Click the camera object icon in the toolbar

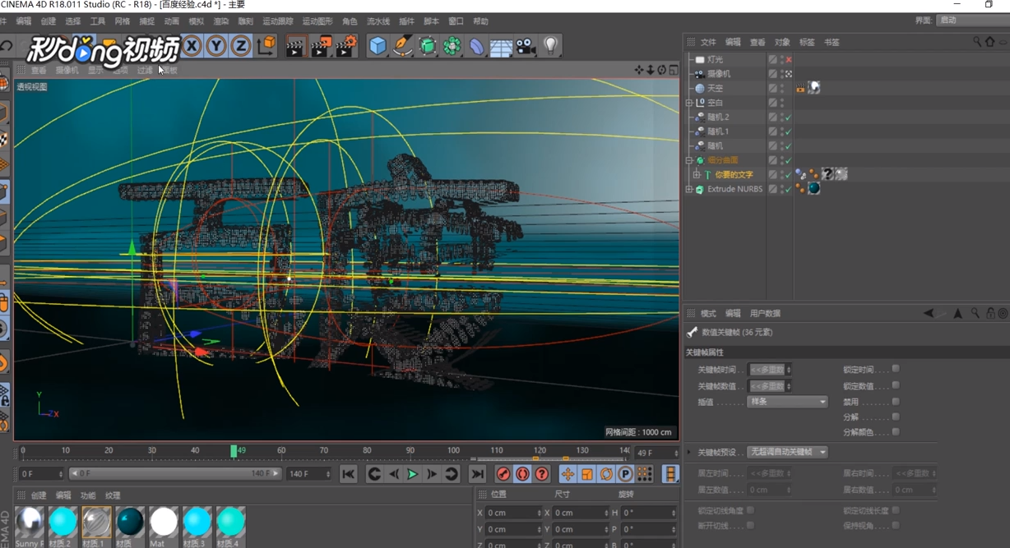pos(526,46)
